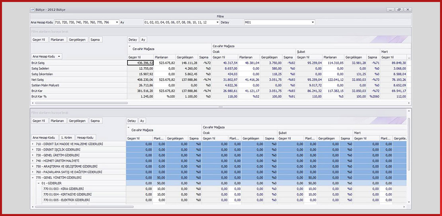The height and width of the screenshot is (216, 442).
Task: Open the Ay months filter dropdown
Action: [x=218, y=23]
